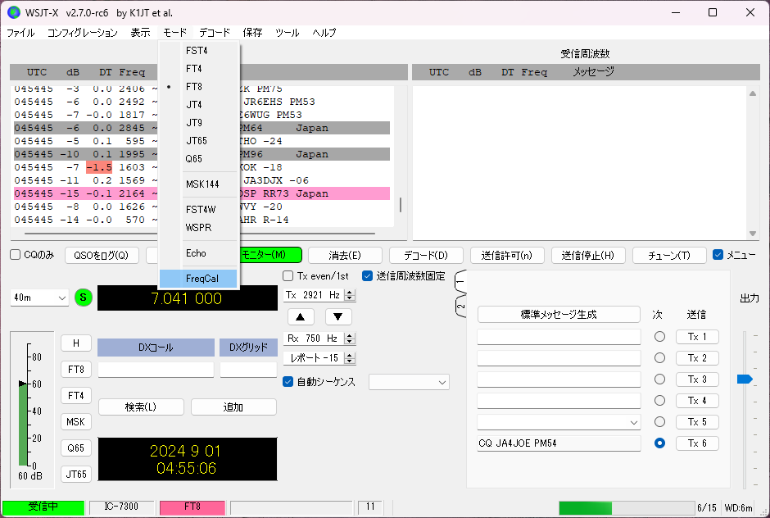
Task: Click the CQ JA4JOE PM54 message field
Action: coord(559,443)
